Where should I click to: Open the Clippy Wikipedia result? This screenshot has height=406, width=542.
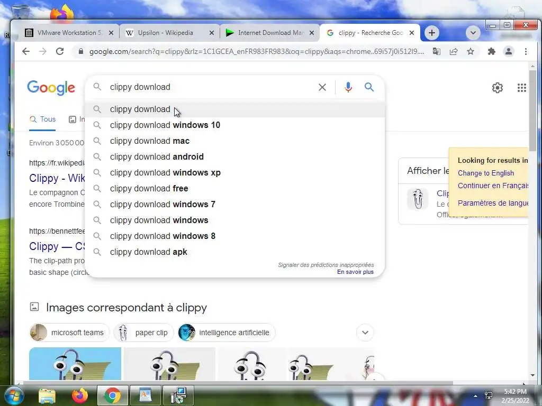(x=57, y=178)
